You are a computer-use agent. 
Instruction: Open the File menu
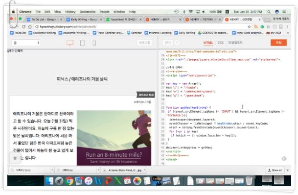pos(38,12)
